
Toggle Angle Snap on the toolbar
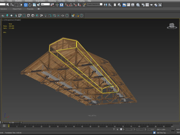71,5
